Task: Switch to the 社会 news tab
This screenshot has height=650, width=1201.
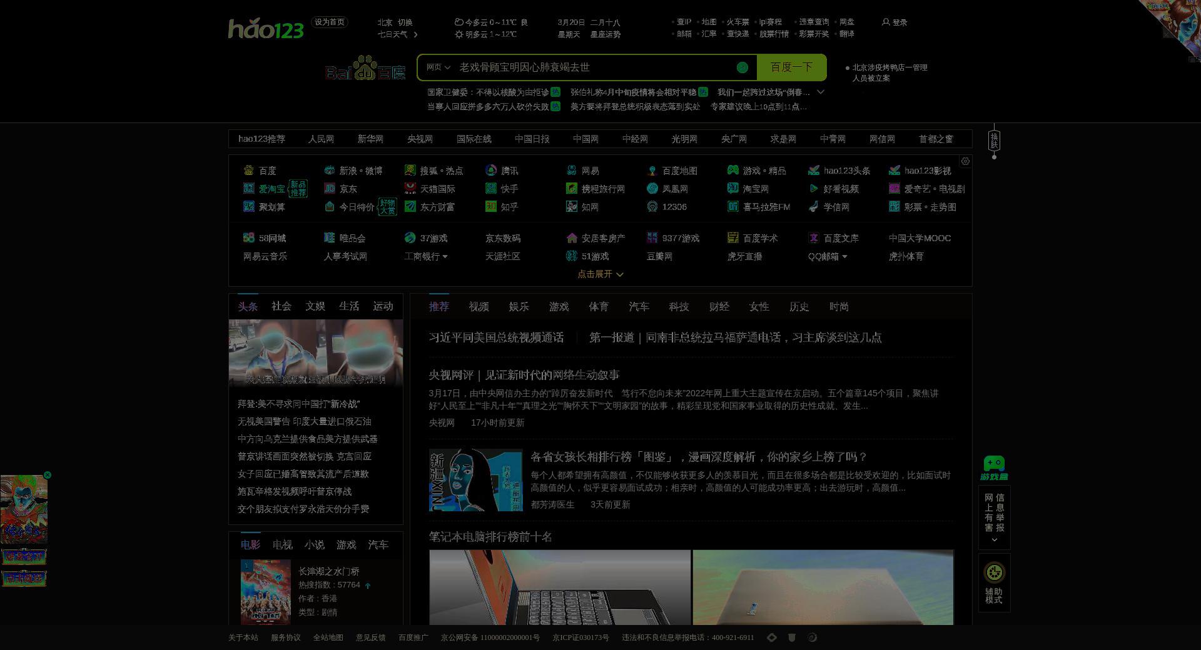Action: click(x=281, y=306)
